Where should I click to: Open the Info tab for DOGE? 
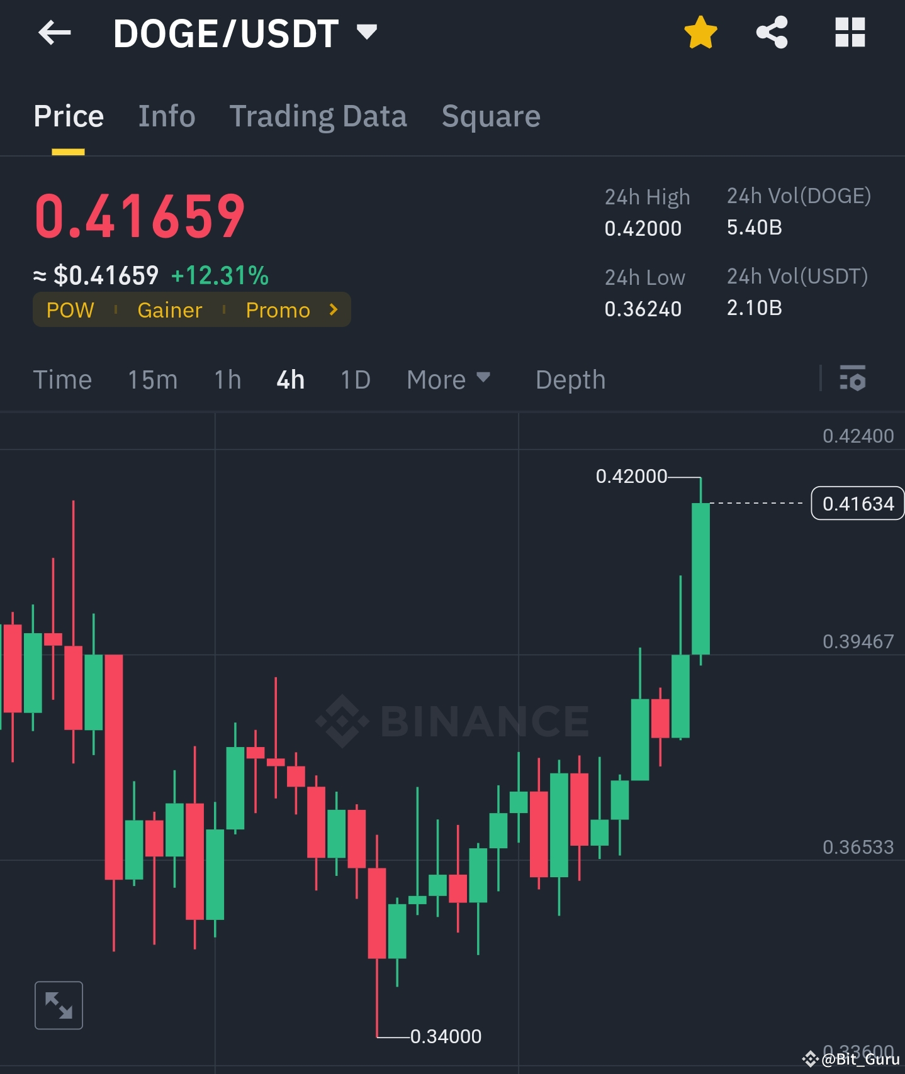coord(166,116)
